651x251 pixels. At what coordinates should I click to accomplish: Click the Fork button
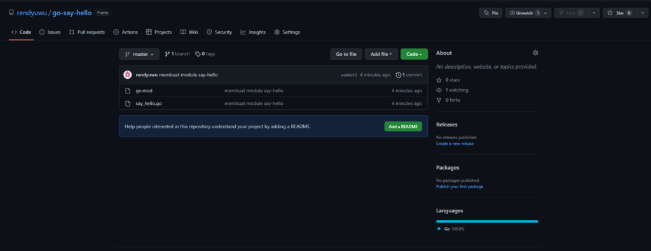tap(572, 13)
